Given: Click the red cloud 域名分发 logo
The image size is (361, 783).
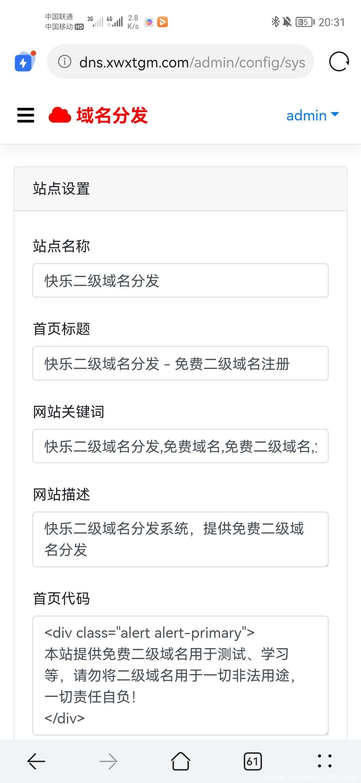Looking at the screenshot, I should [97, 115].
